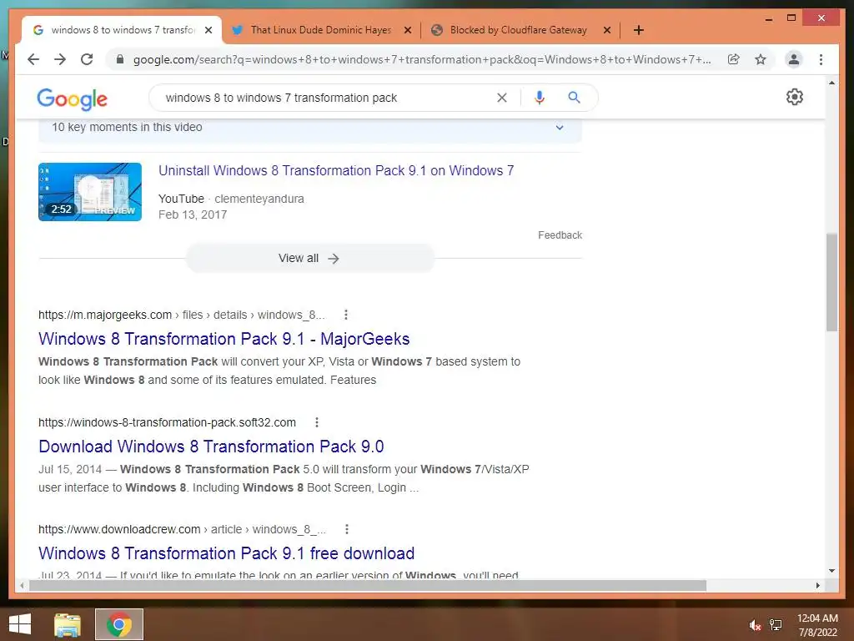Click the Chrome address bar URL
The height and width of the screenshot is (641, 854).
(422, 59)
